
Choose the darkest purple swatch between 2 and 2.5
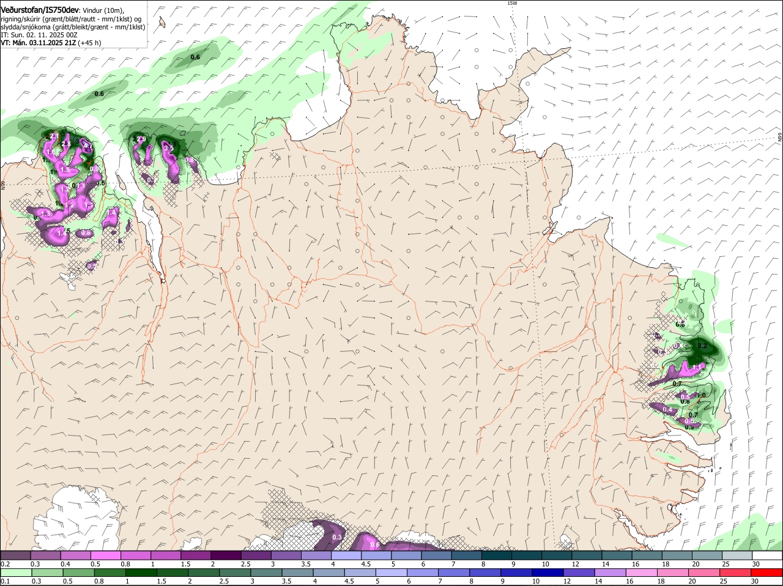(226, 555)
